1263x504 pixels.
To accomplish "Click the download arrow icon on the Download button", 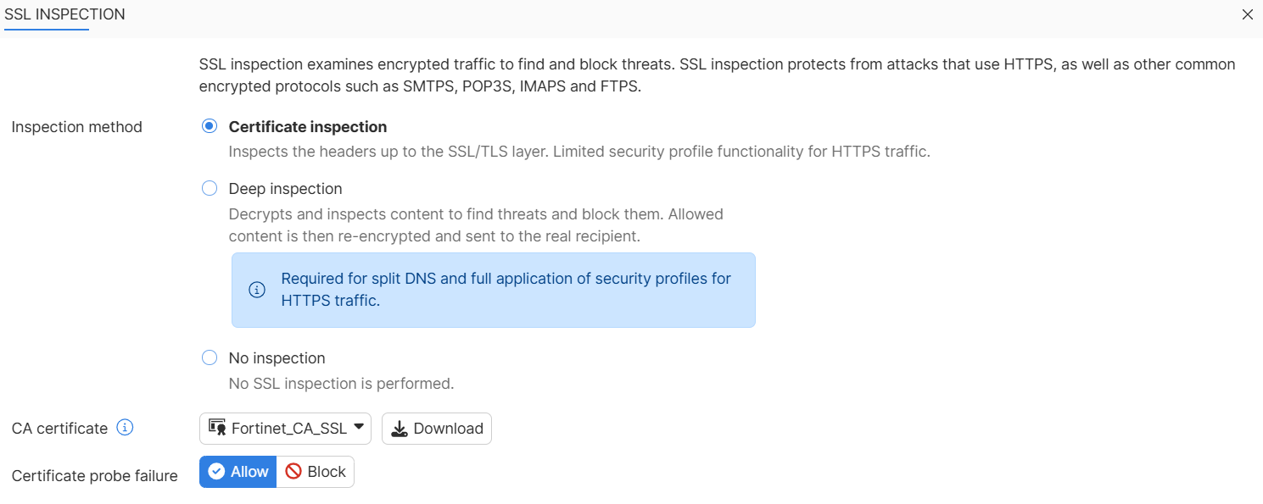I will [399, 428].
